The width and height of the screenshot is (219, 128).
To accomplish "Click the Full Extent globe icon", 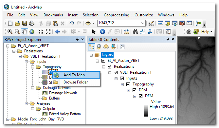I will [x=32, y=32].
